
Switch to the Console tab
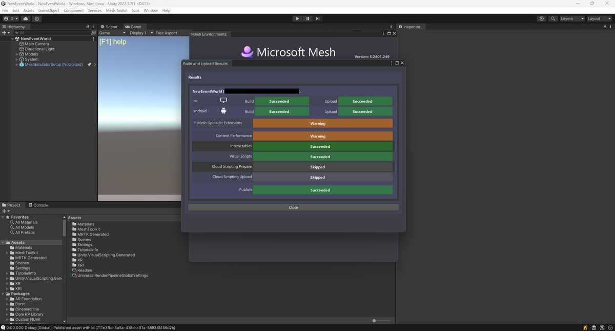point(38,205)
